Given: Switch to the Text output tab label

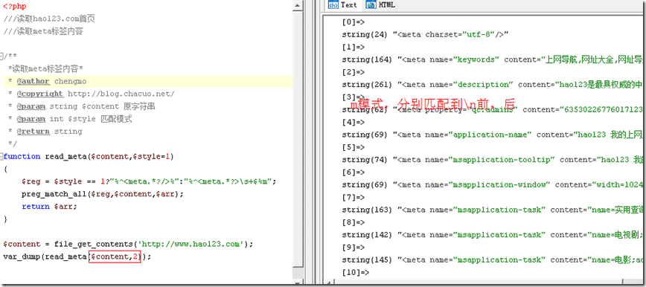Looking at the screenshot, I should (348, 5).
